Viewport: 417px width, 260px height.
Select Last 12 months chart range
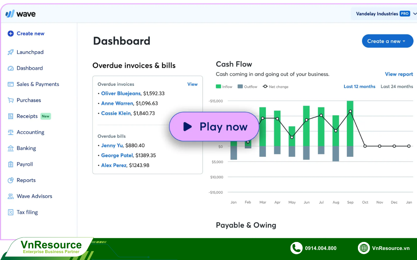click(x=359, y=86)
